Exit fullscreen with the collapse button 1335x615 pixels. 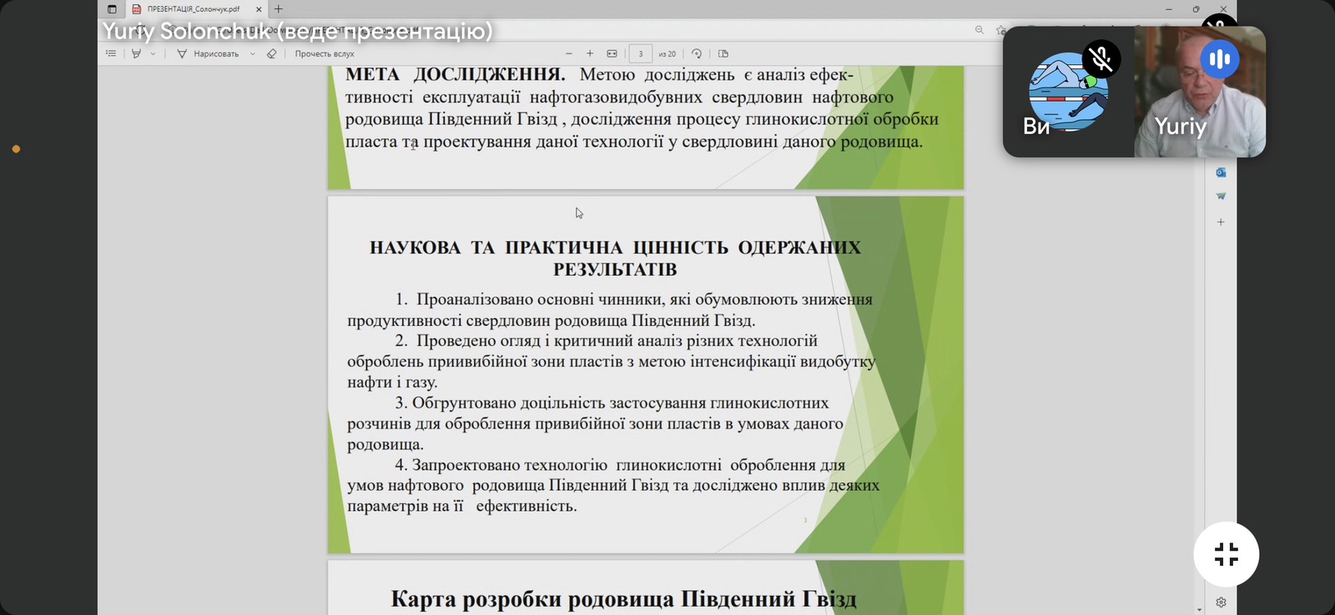1226,554
